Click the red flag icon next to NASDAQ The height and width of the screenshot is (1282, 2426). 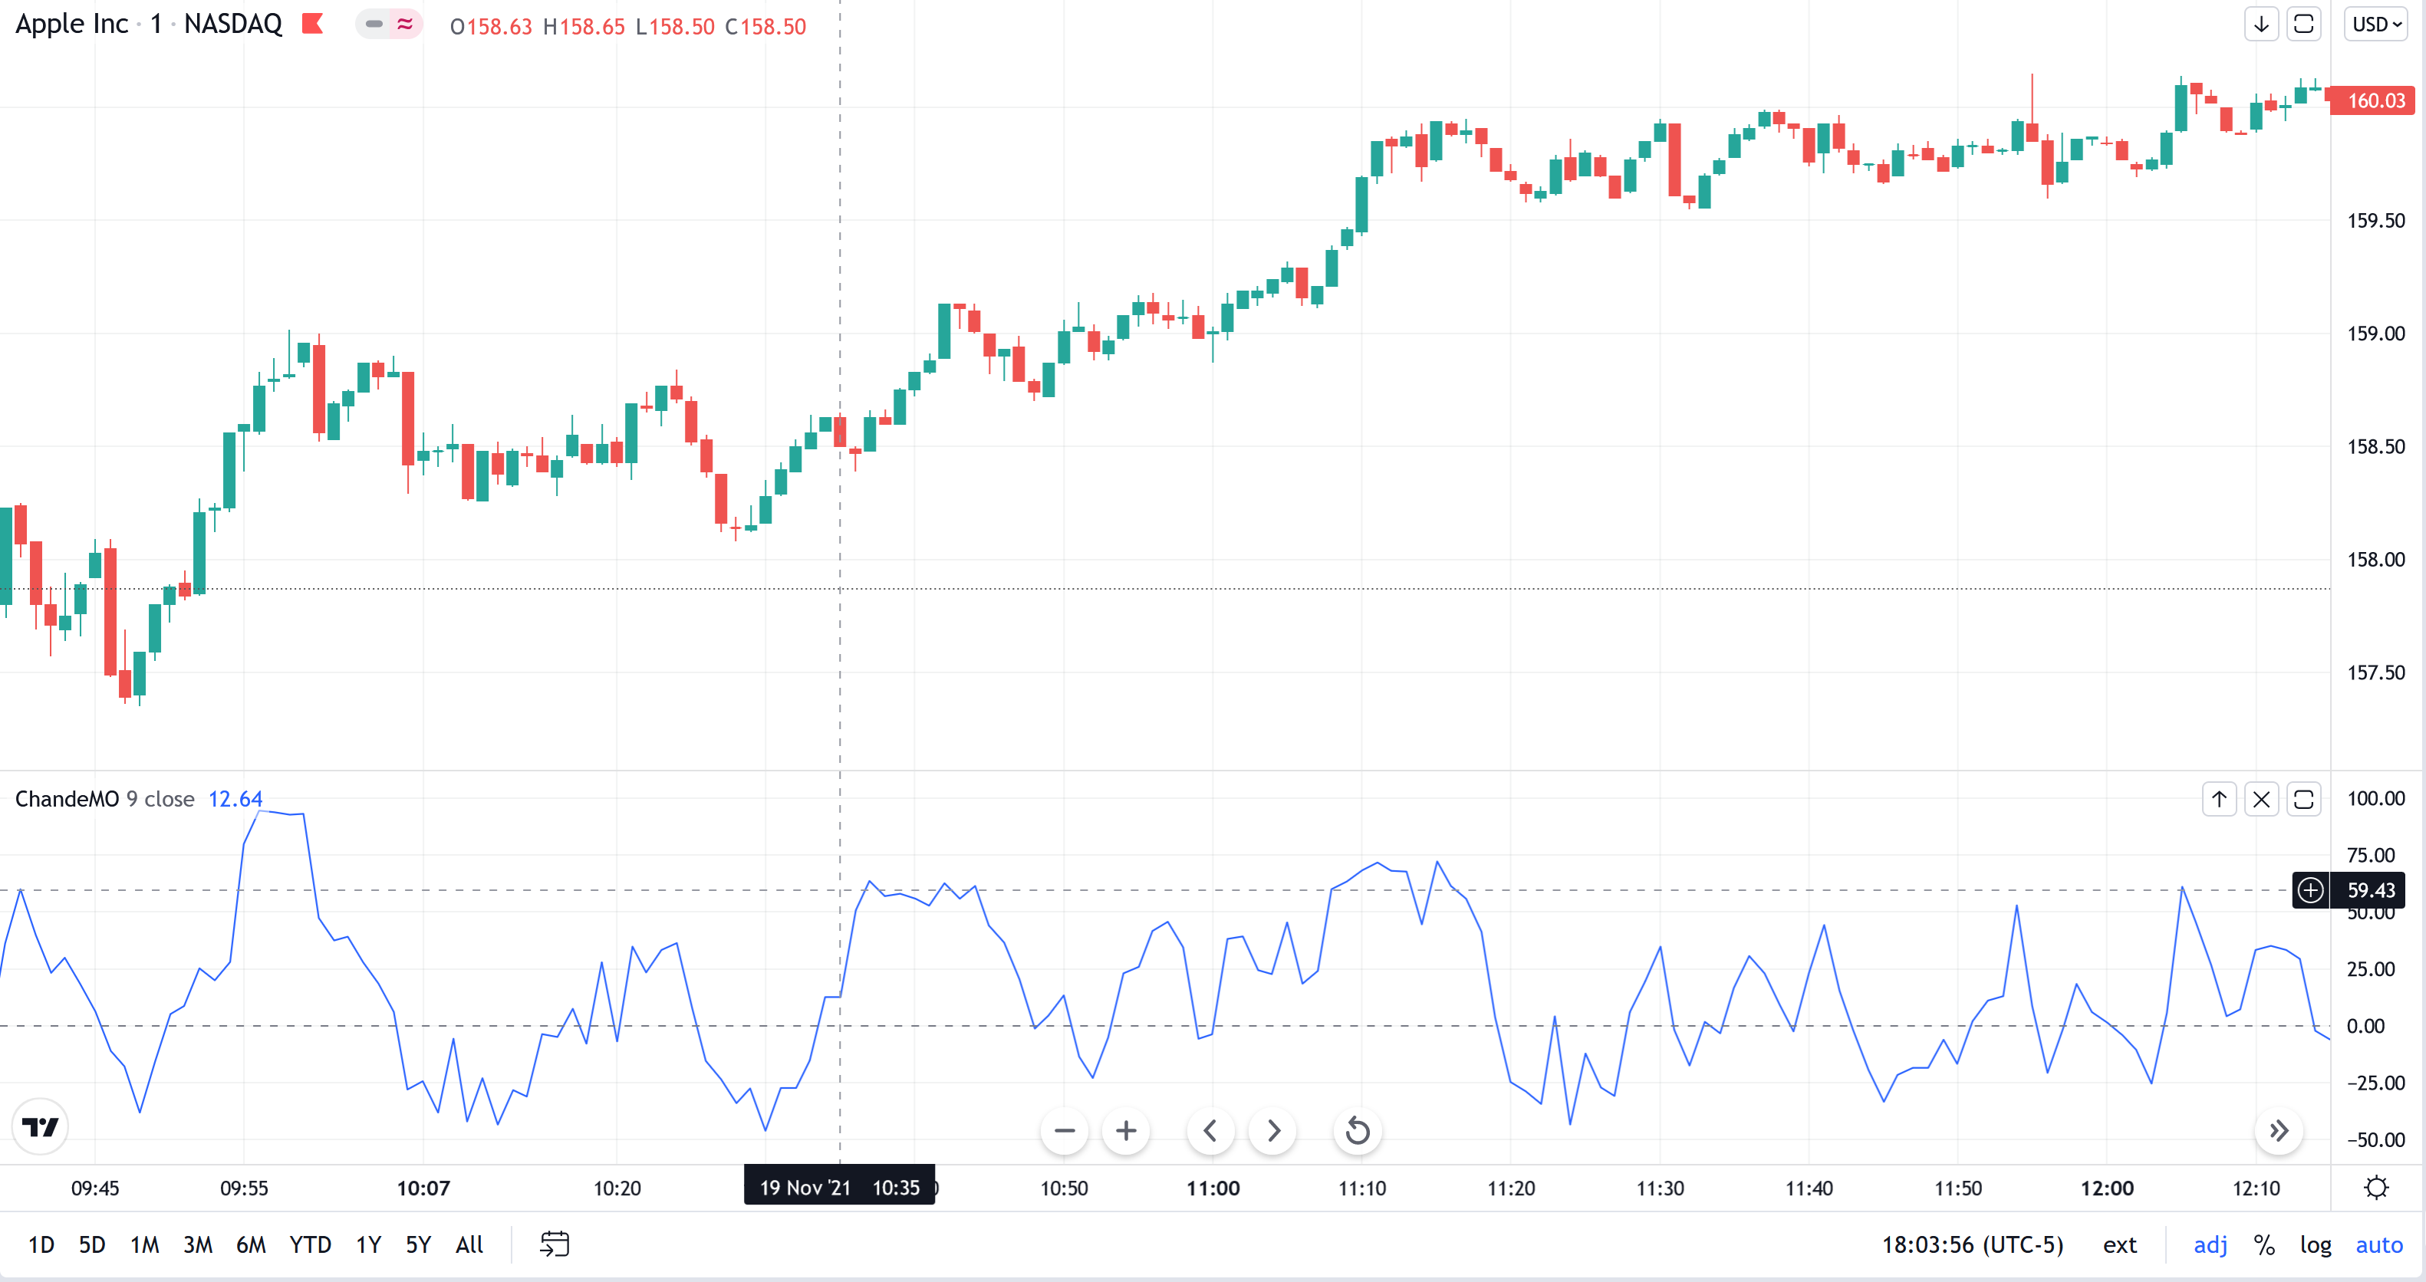click(x=313, y=24)
